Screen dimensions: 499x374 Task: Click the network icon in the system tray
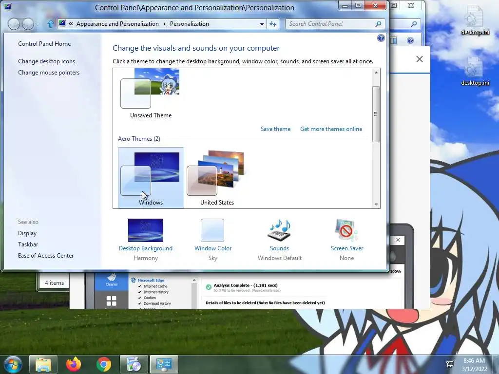tap(450, 364)
